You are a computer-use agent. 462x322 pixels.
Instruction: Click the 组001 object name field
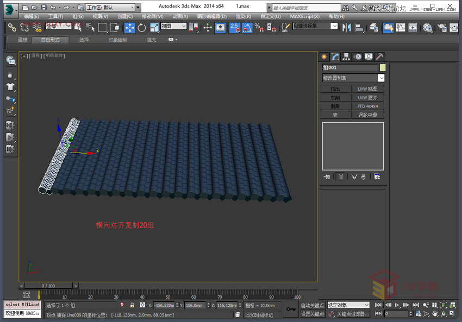tap(349, 68)
